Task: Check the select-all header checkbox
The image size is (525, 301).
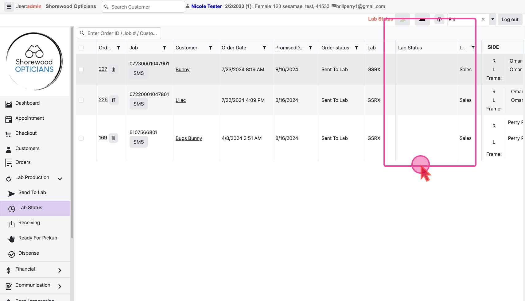Action: point(81,48)
